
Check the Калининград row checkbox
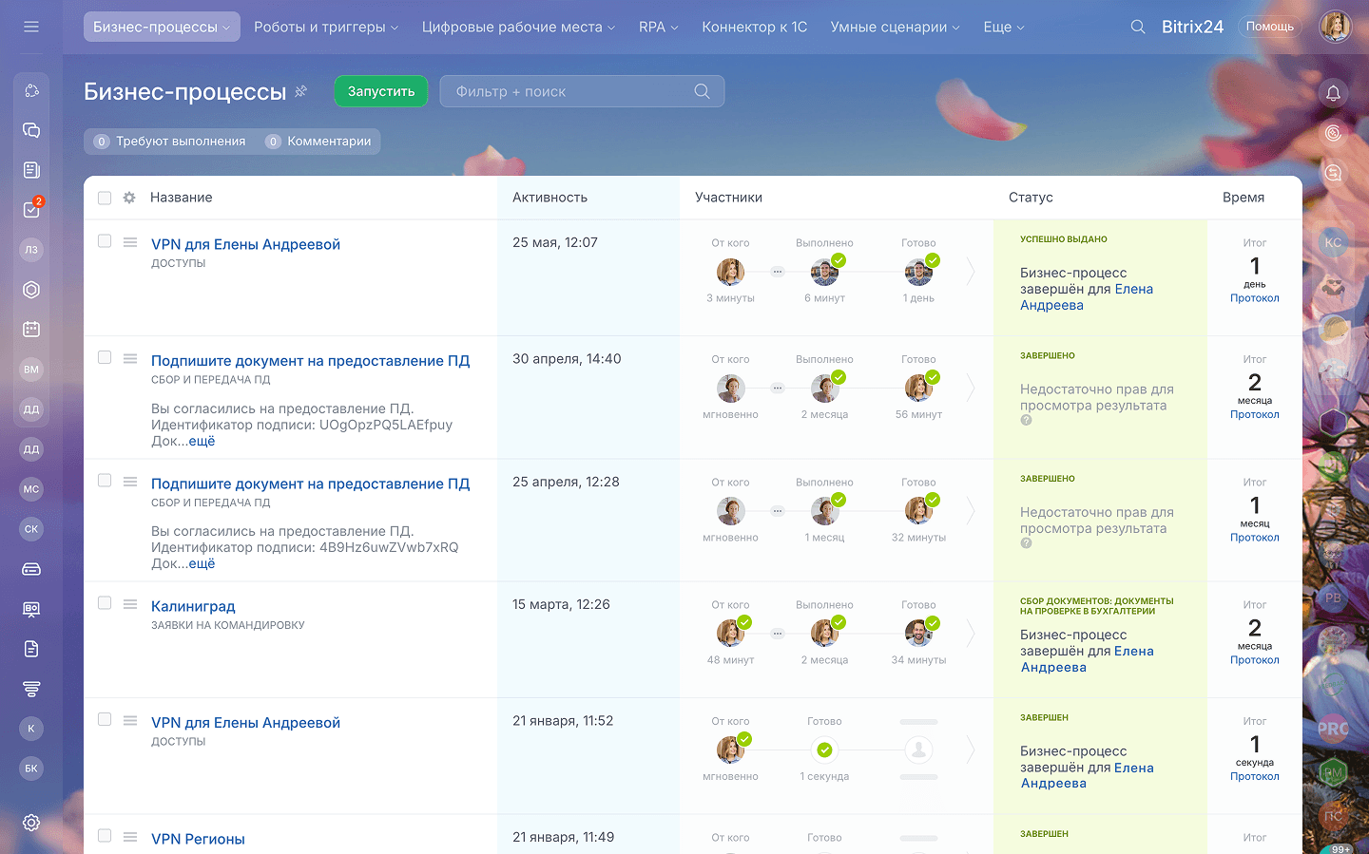coord(105,603)
